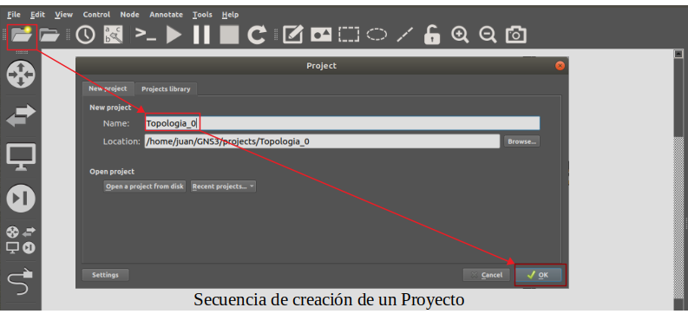The image size is (688, 314).
Task: Close the Project dialog window
Action: click(560, 66)
